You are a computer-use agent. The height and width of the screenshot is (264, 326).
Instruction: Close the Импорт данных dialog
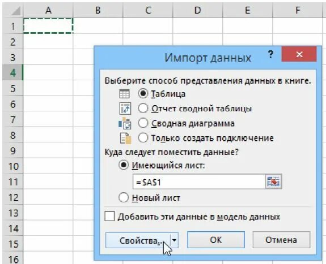[299, 54]
